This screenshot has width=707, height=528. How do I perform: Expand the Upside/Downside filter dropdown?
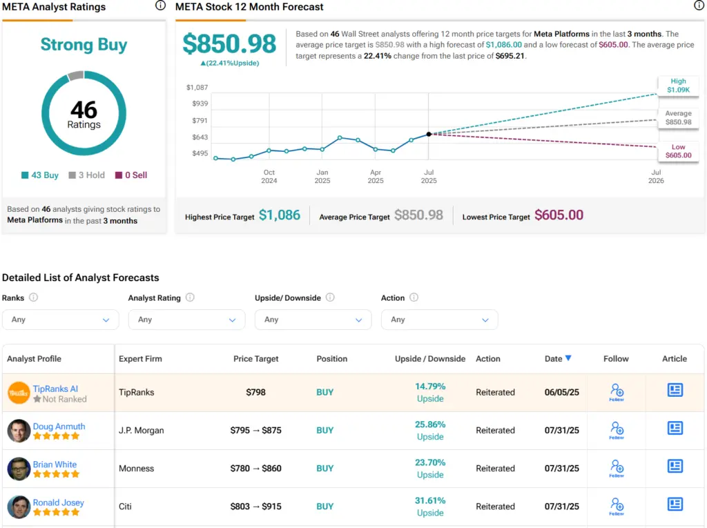click(x=313, y=320)
